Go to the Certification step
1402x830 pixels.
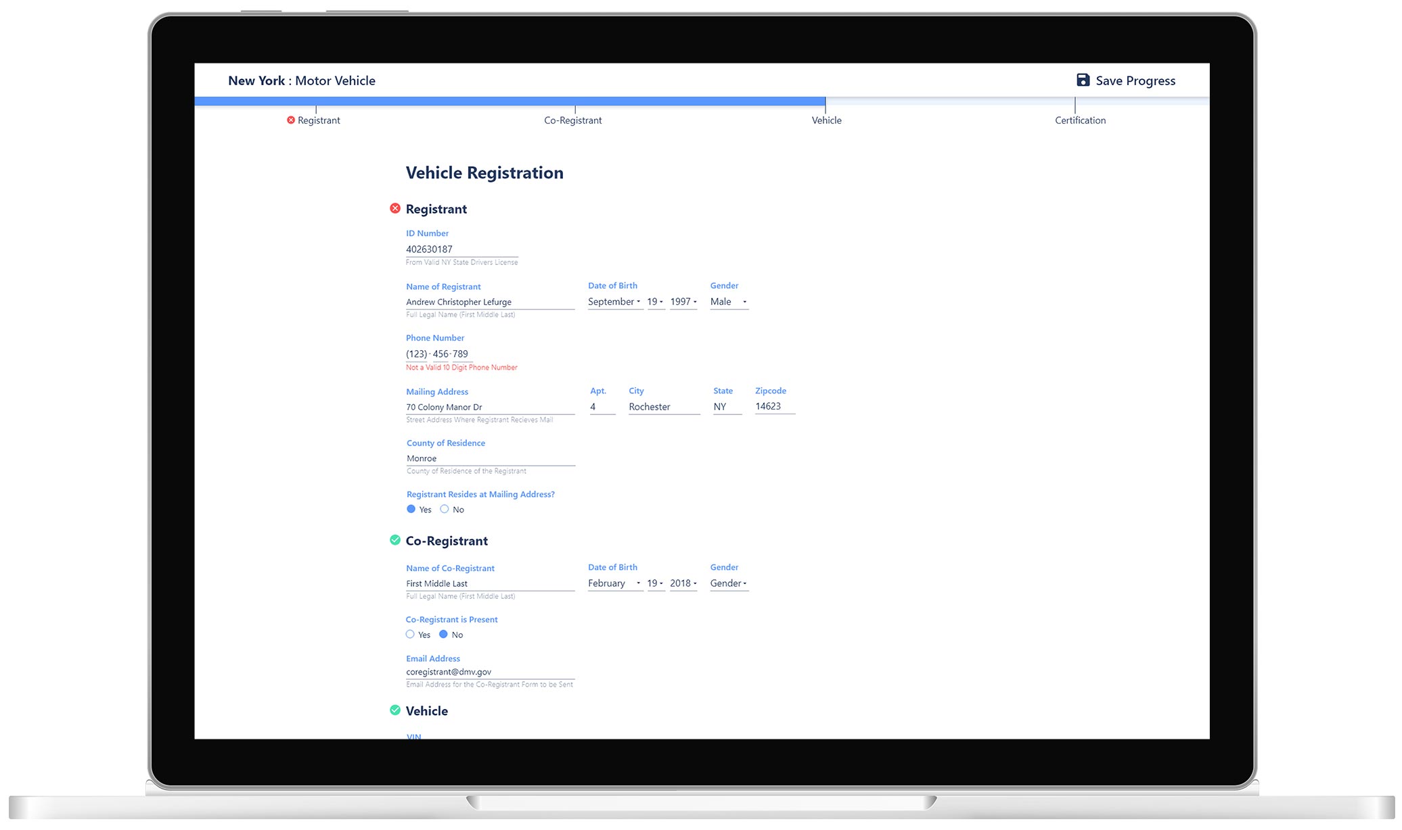coord(1080,120)
